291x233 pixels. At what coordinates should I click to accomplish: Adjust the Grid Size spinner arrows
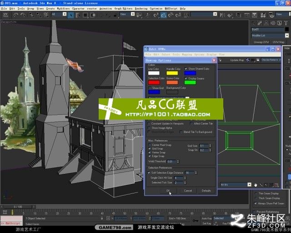click(210, 146)
